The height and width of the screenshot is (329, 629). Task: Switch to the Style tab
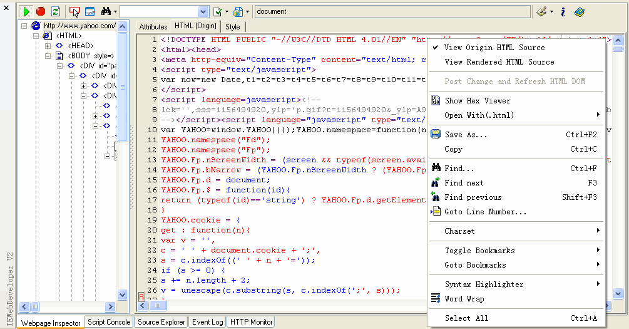coord(232,27)
